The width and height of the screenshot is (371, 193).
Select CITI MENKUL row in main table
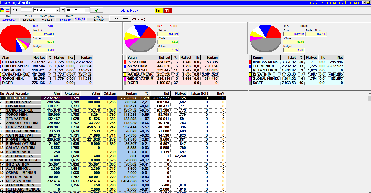coord(113,98)
